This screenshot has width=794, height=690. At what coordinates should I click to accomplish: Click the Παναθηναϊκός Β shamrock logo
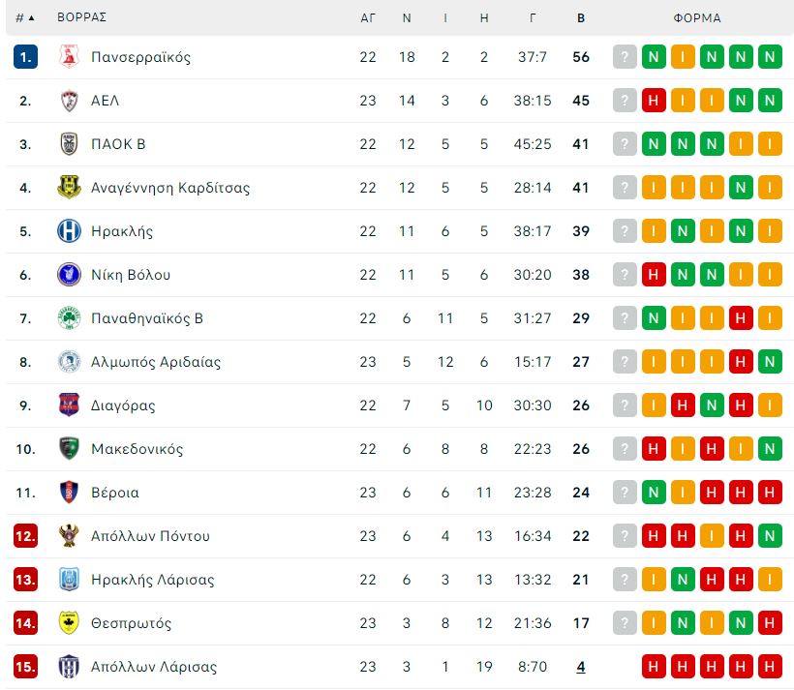[x=70, y=318]
